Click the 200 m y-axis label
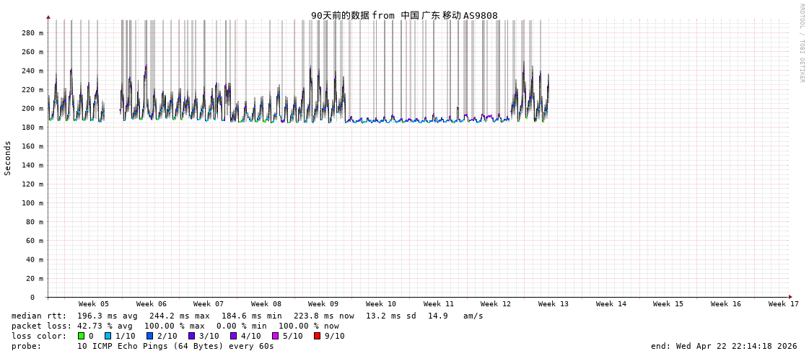Image resolution: width=809 pixels, height=356 pixels. point(32,109)
